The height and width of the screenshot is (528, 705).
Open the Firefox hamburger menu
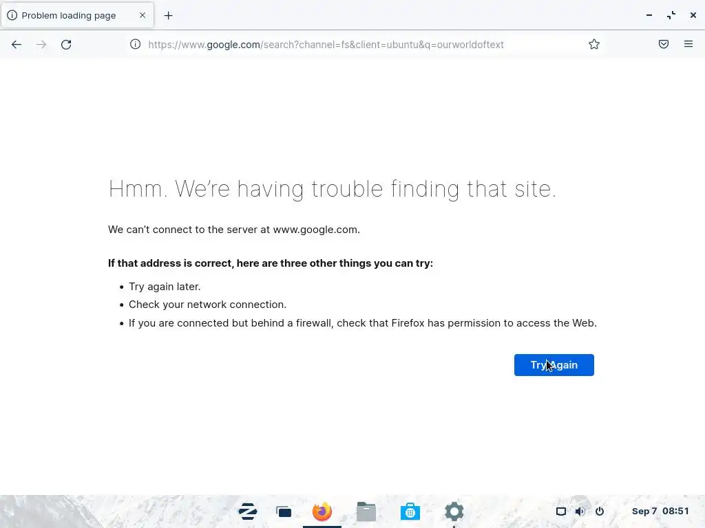coord(688,44)
